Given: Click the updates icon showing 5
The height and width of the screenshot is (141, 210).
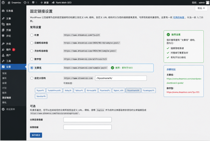Looking at the screenshot, I should coord(25,2).
